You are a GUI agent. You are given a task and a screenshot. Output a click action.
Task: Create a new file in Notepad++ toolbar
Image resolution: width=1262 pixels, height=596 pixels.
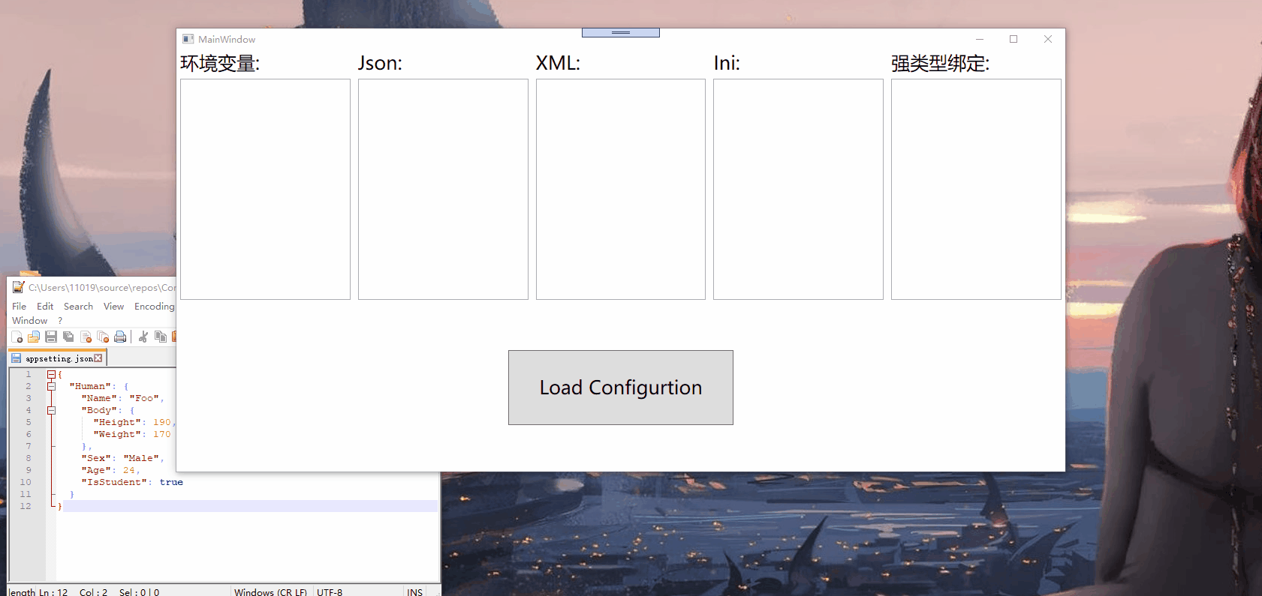17,337
